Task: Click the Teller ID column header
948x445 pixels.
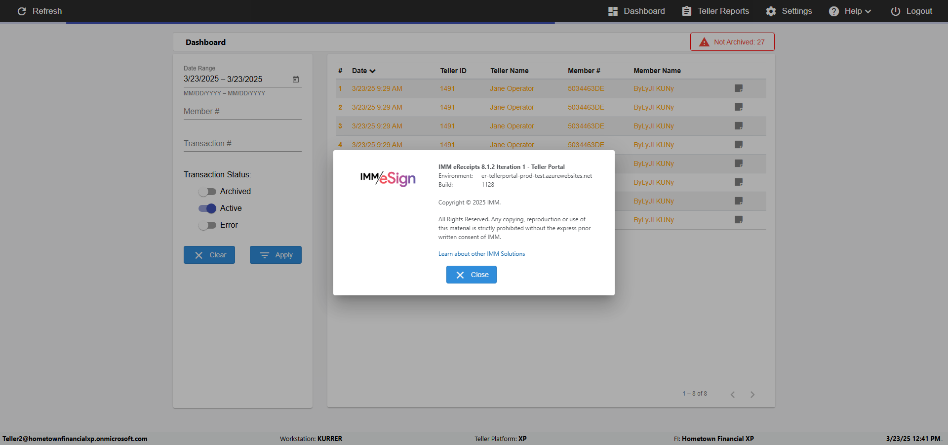Action: (453, 71)
